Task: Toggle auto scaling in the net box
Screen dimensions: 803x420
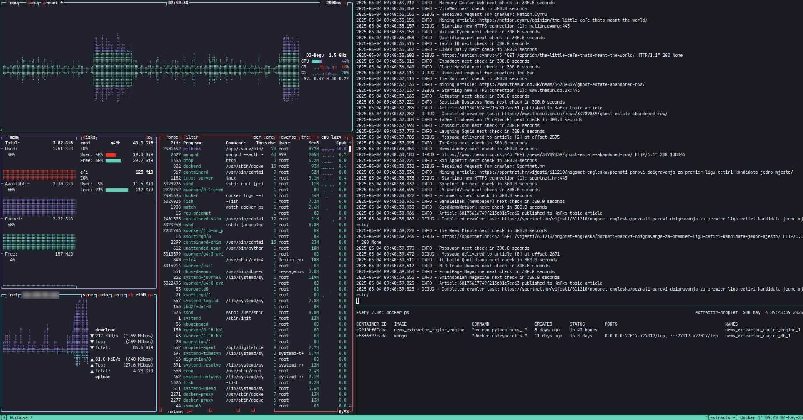Action: click(x=103, y=295)
